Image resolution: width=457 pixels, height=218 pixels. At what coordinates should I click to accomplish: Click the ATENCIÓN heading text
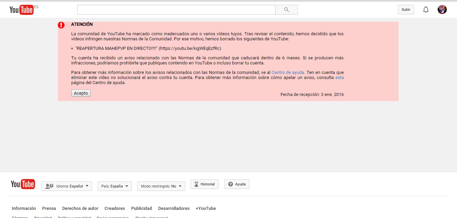point(82,24)
